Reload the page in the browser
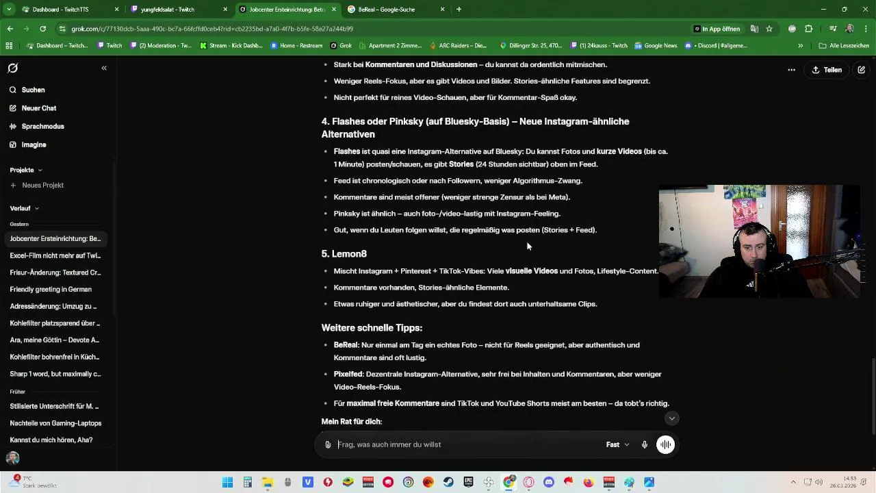The height and width of the screenshot is (493, 876). 42,29
